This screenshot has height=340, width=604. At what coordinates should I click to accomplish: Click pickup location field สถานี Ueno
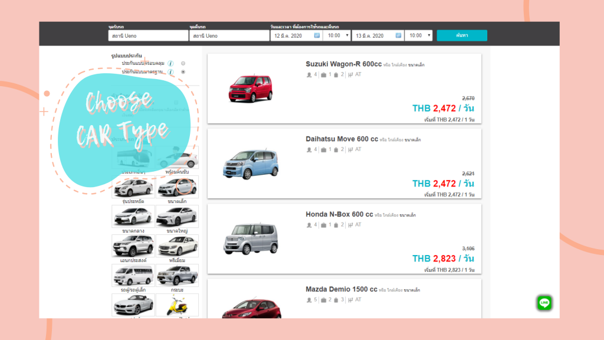pyautogui.click(x=148, y=35)
